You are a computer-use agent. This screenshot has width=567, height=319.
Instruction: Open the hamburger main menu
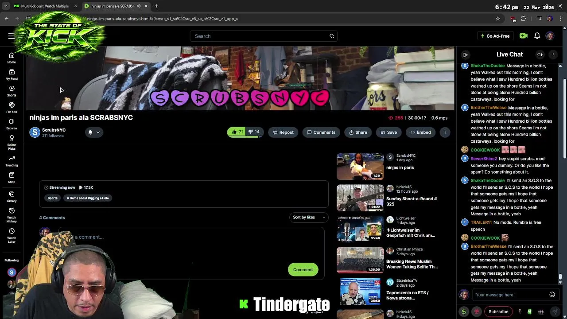click(12, 36)
